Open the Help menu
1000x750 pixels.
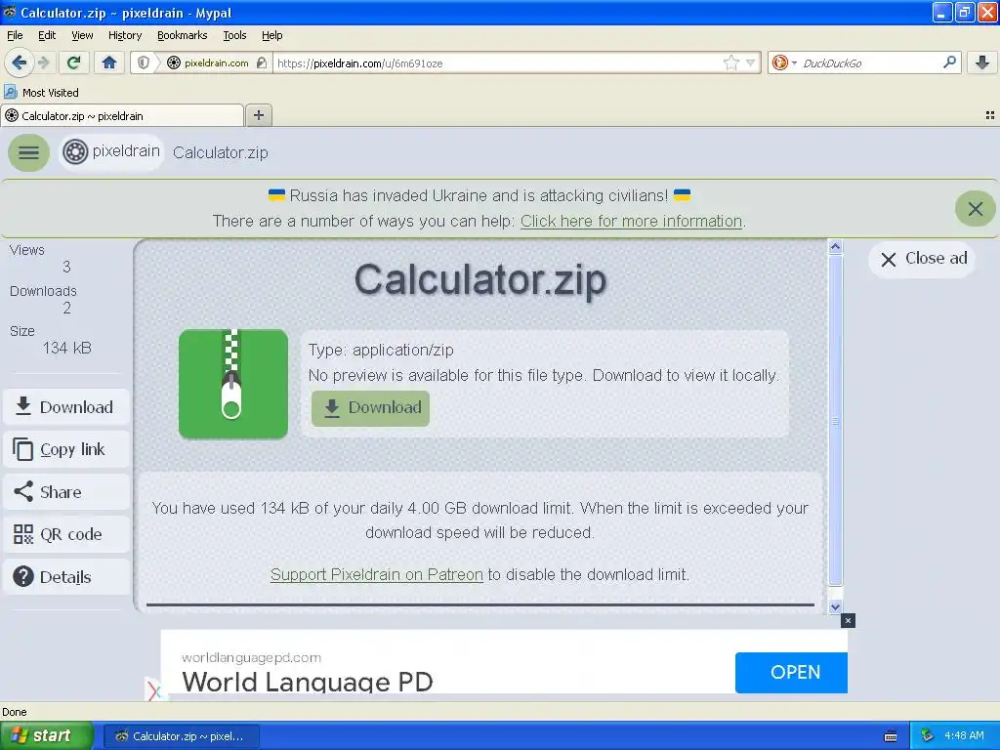point(271,35)
